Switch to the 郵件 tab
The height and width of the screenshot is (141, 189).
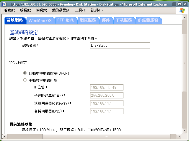coord(106,21)
